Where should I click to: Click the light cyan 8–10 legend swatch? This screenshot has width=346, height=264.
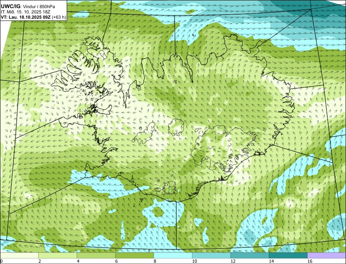pyautogui.click(x=173, y=255)
